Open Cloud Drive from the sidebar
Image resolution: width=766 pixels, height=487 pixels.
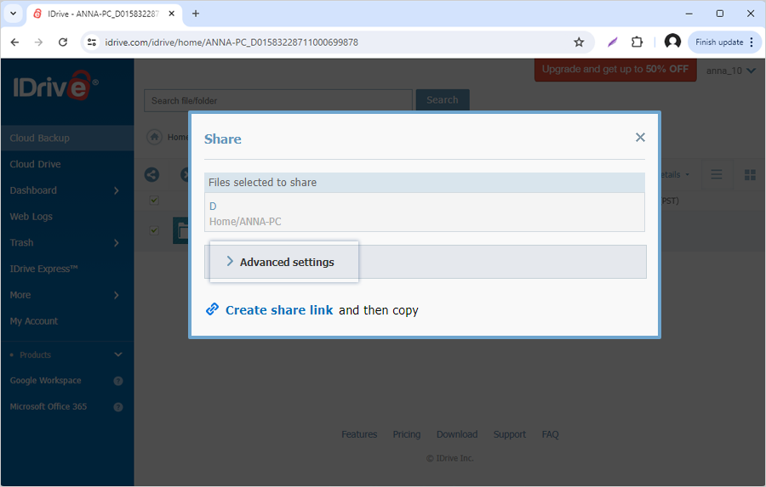36,164
